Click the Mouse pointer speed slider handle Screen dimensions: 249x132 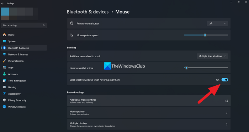click(x=205, y=35)
